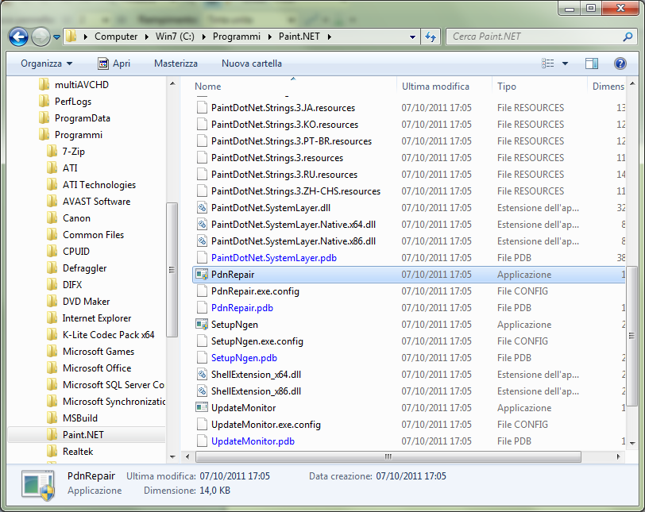Click the search magnifier icon
Viewport: 645px width, 512px height.
point(628,37)
